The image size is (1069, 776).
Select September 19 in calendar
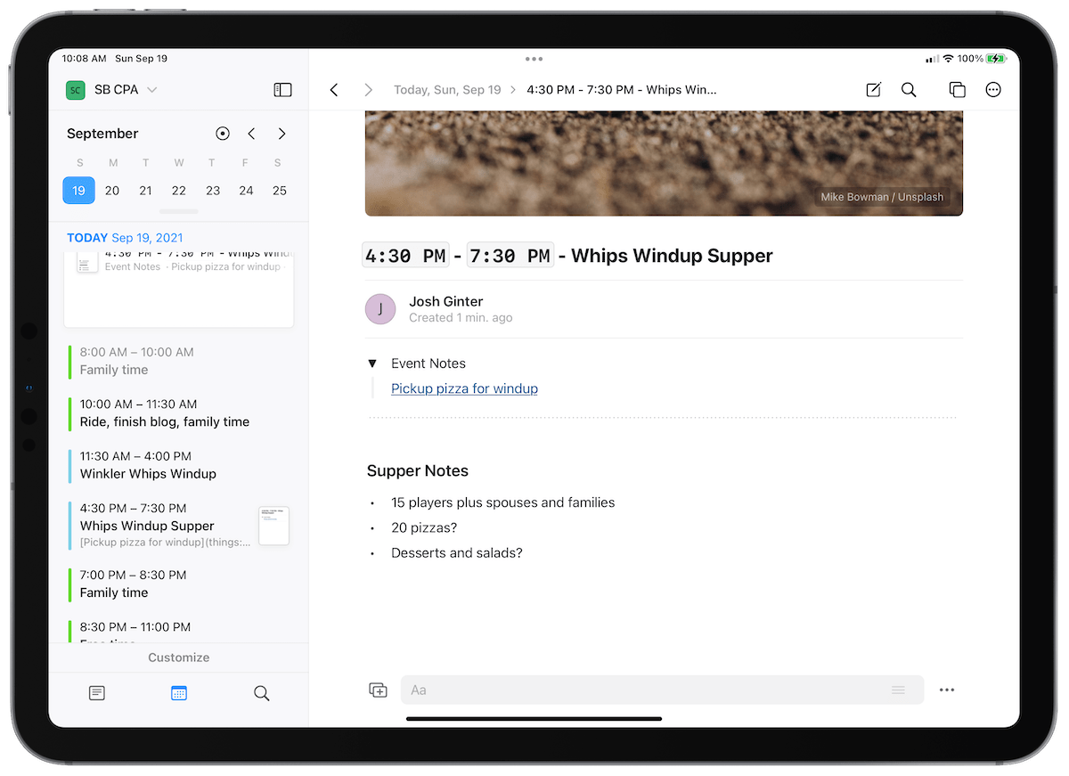pyautogui.click(x=78, y=190)
